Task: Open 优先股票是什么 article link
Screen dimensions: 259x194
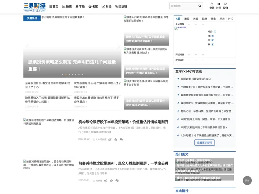Action: coord(97,85)
